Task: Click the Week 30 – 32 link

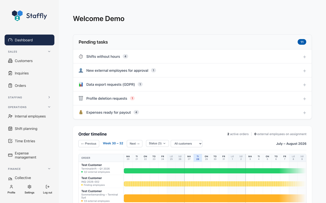Action: click(113, 143)
